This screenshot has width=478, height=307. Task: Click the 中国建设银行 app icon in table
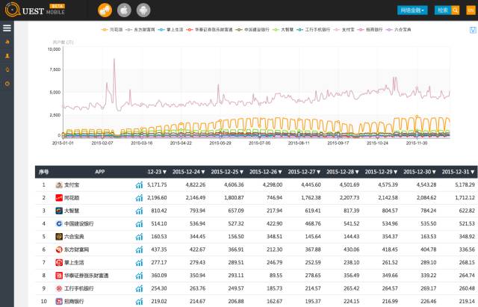pos(59,224)
